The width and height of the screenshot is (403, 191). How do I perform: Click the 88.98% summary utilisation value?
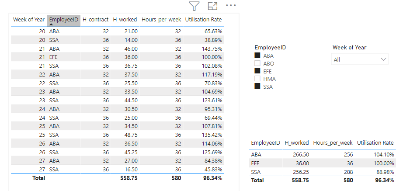pyautogui.click(x=385, y=172)
